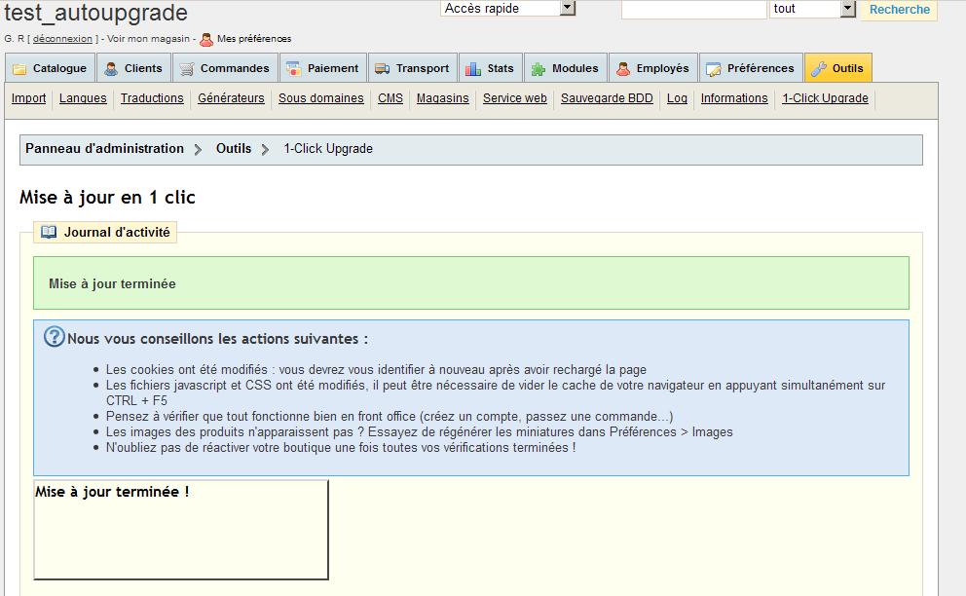Screen dimensions: 966x596
Task: Open the Informations submenu link
Action: pyautogui.click(x=734, y=98)
